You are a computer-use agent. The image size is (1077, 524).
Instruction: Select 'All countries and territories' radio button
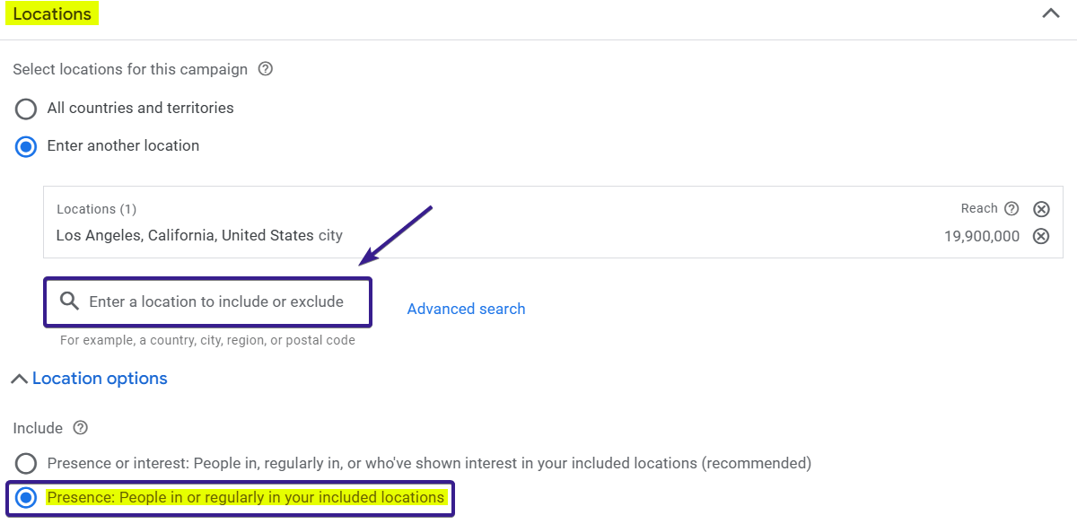[26, 109]
